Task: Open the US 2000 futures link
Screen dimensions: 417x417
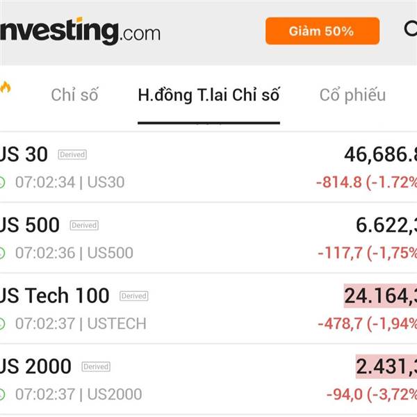Action: point(36,366)
